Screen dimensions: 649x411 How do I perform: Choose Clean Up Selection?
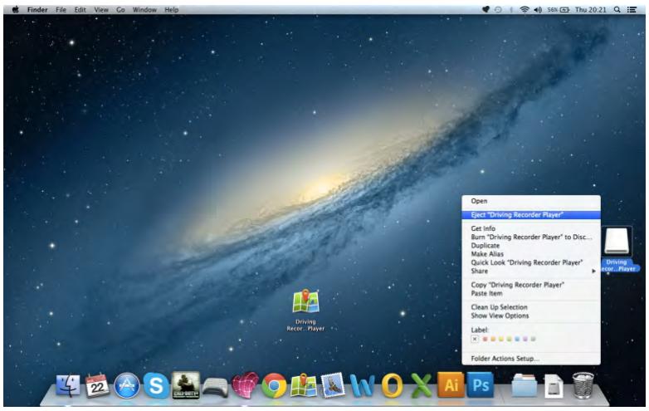(x=531, y=307)
